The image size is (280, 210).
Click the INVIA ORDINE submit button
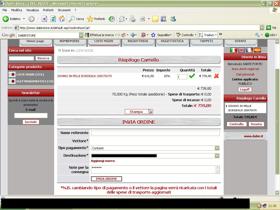click(106, 179)
